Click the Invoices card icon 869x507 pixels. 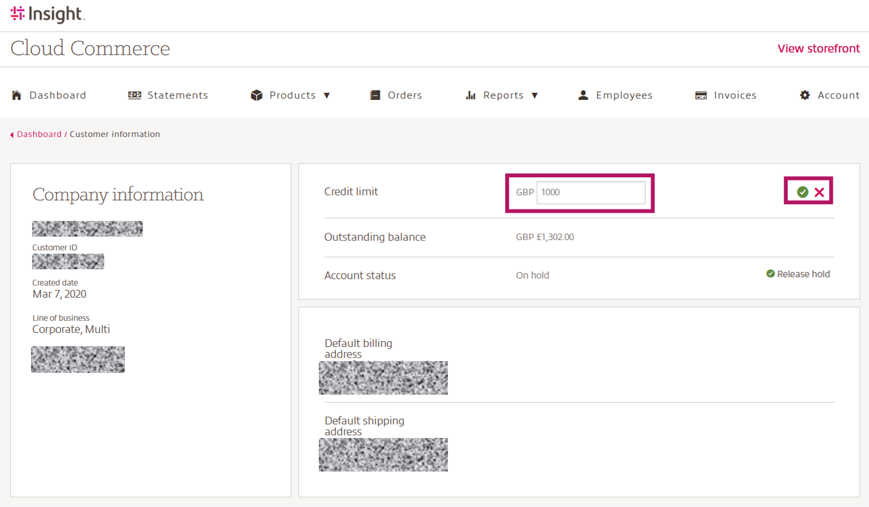[701, 95]
